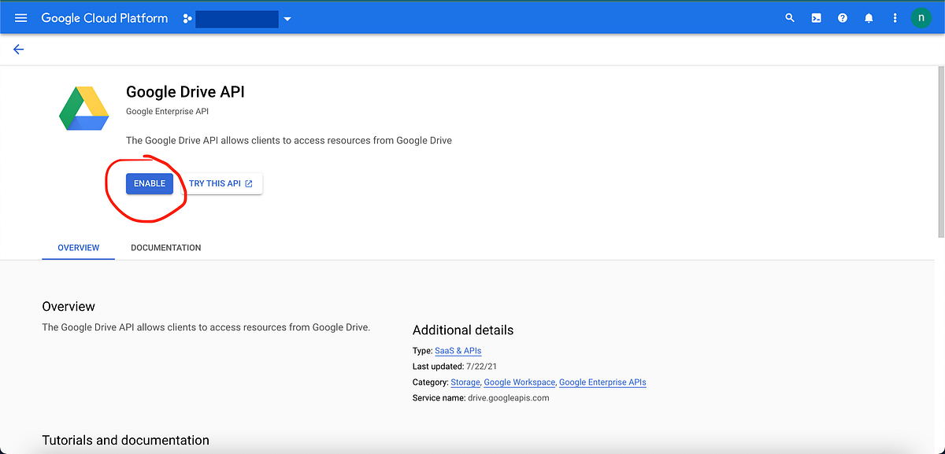Screen dimensions: 945x454
Task: Go back using the back arrow
Action: click(x=18, y=49)
